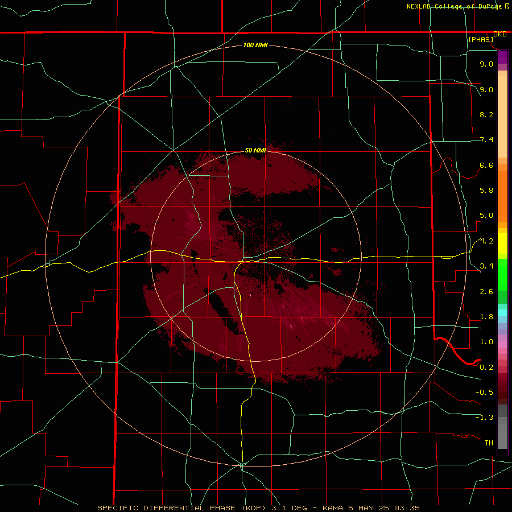Click the -0.5 value on the color scale

pyautogui.click(x=484, y=392)
